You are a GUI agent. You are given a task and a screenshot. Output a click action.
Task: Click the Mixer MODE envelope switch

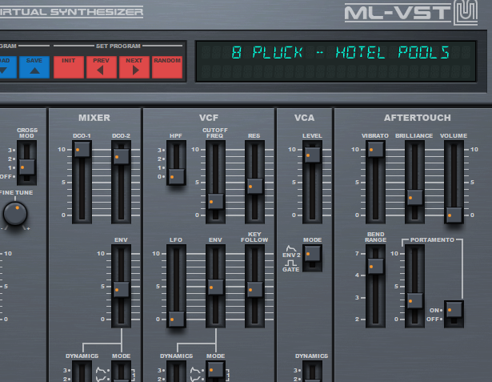tap(121, 372)
